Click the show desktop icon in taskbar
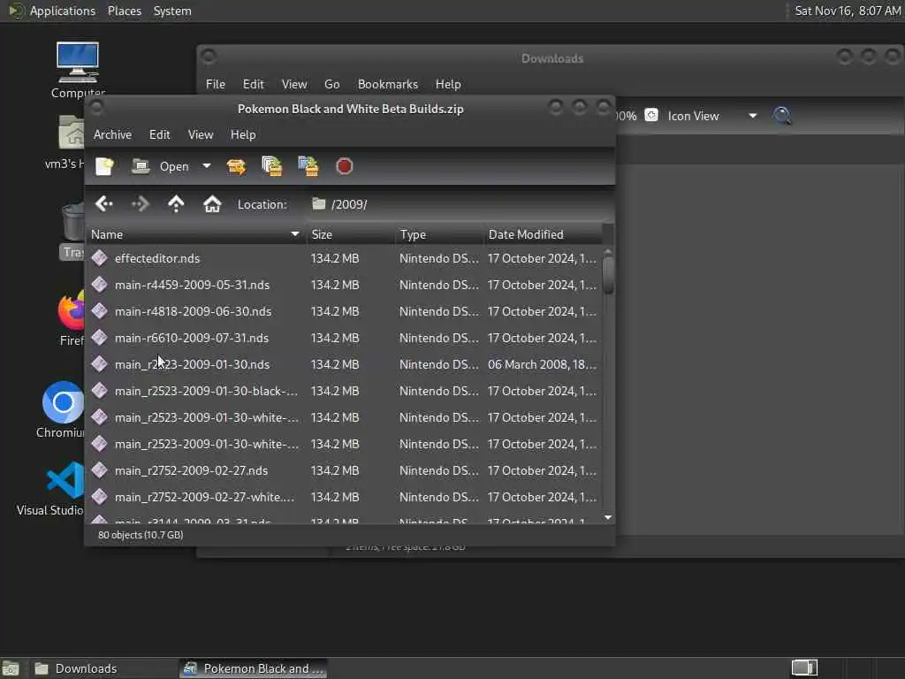This screenshot has height=679, width=905. [x=11, y=668]
